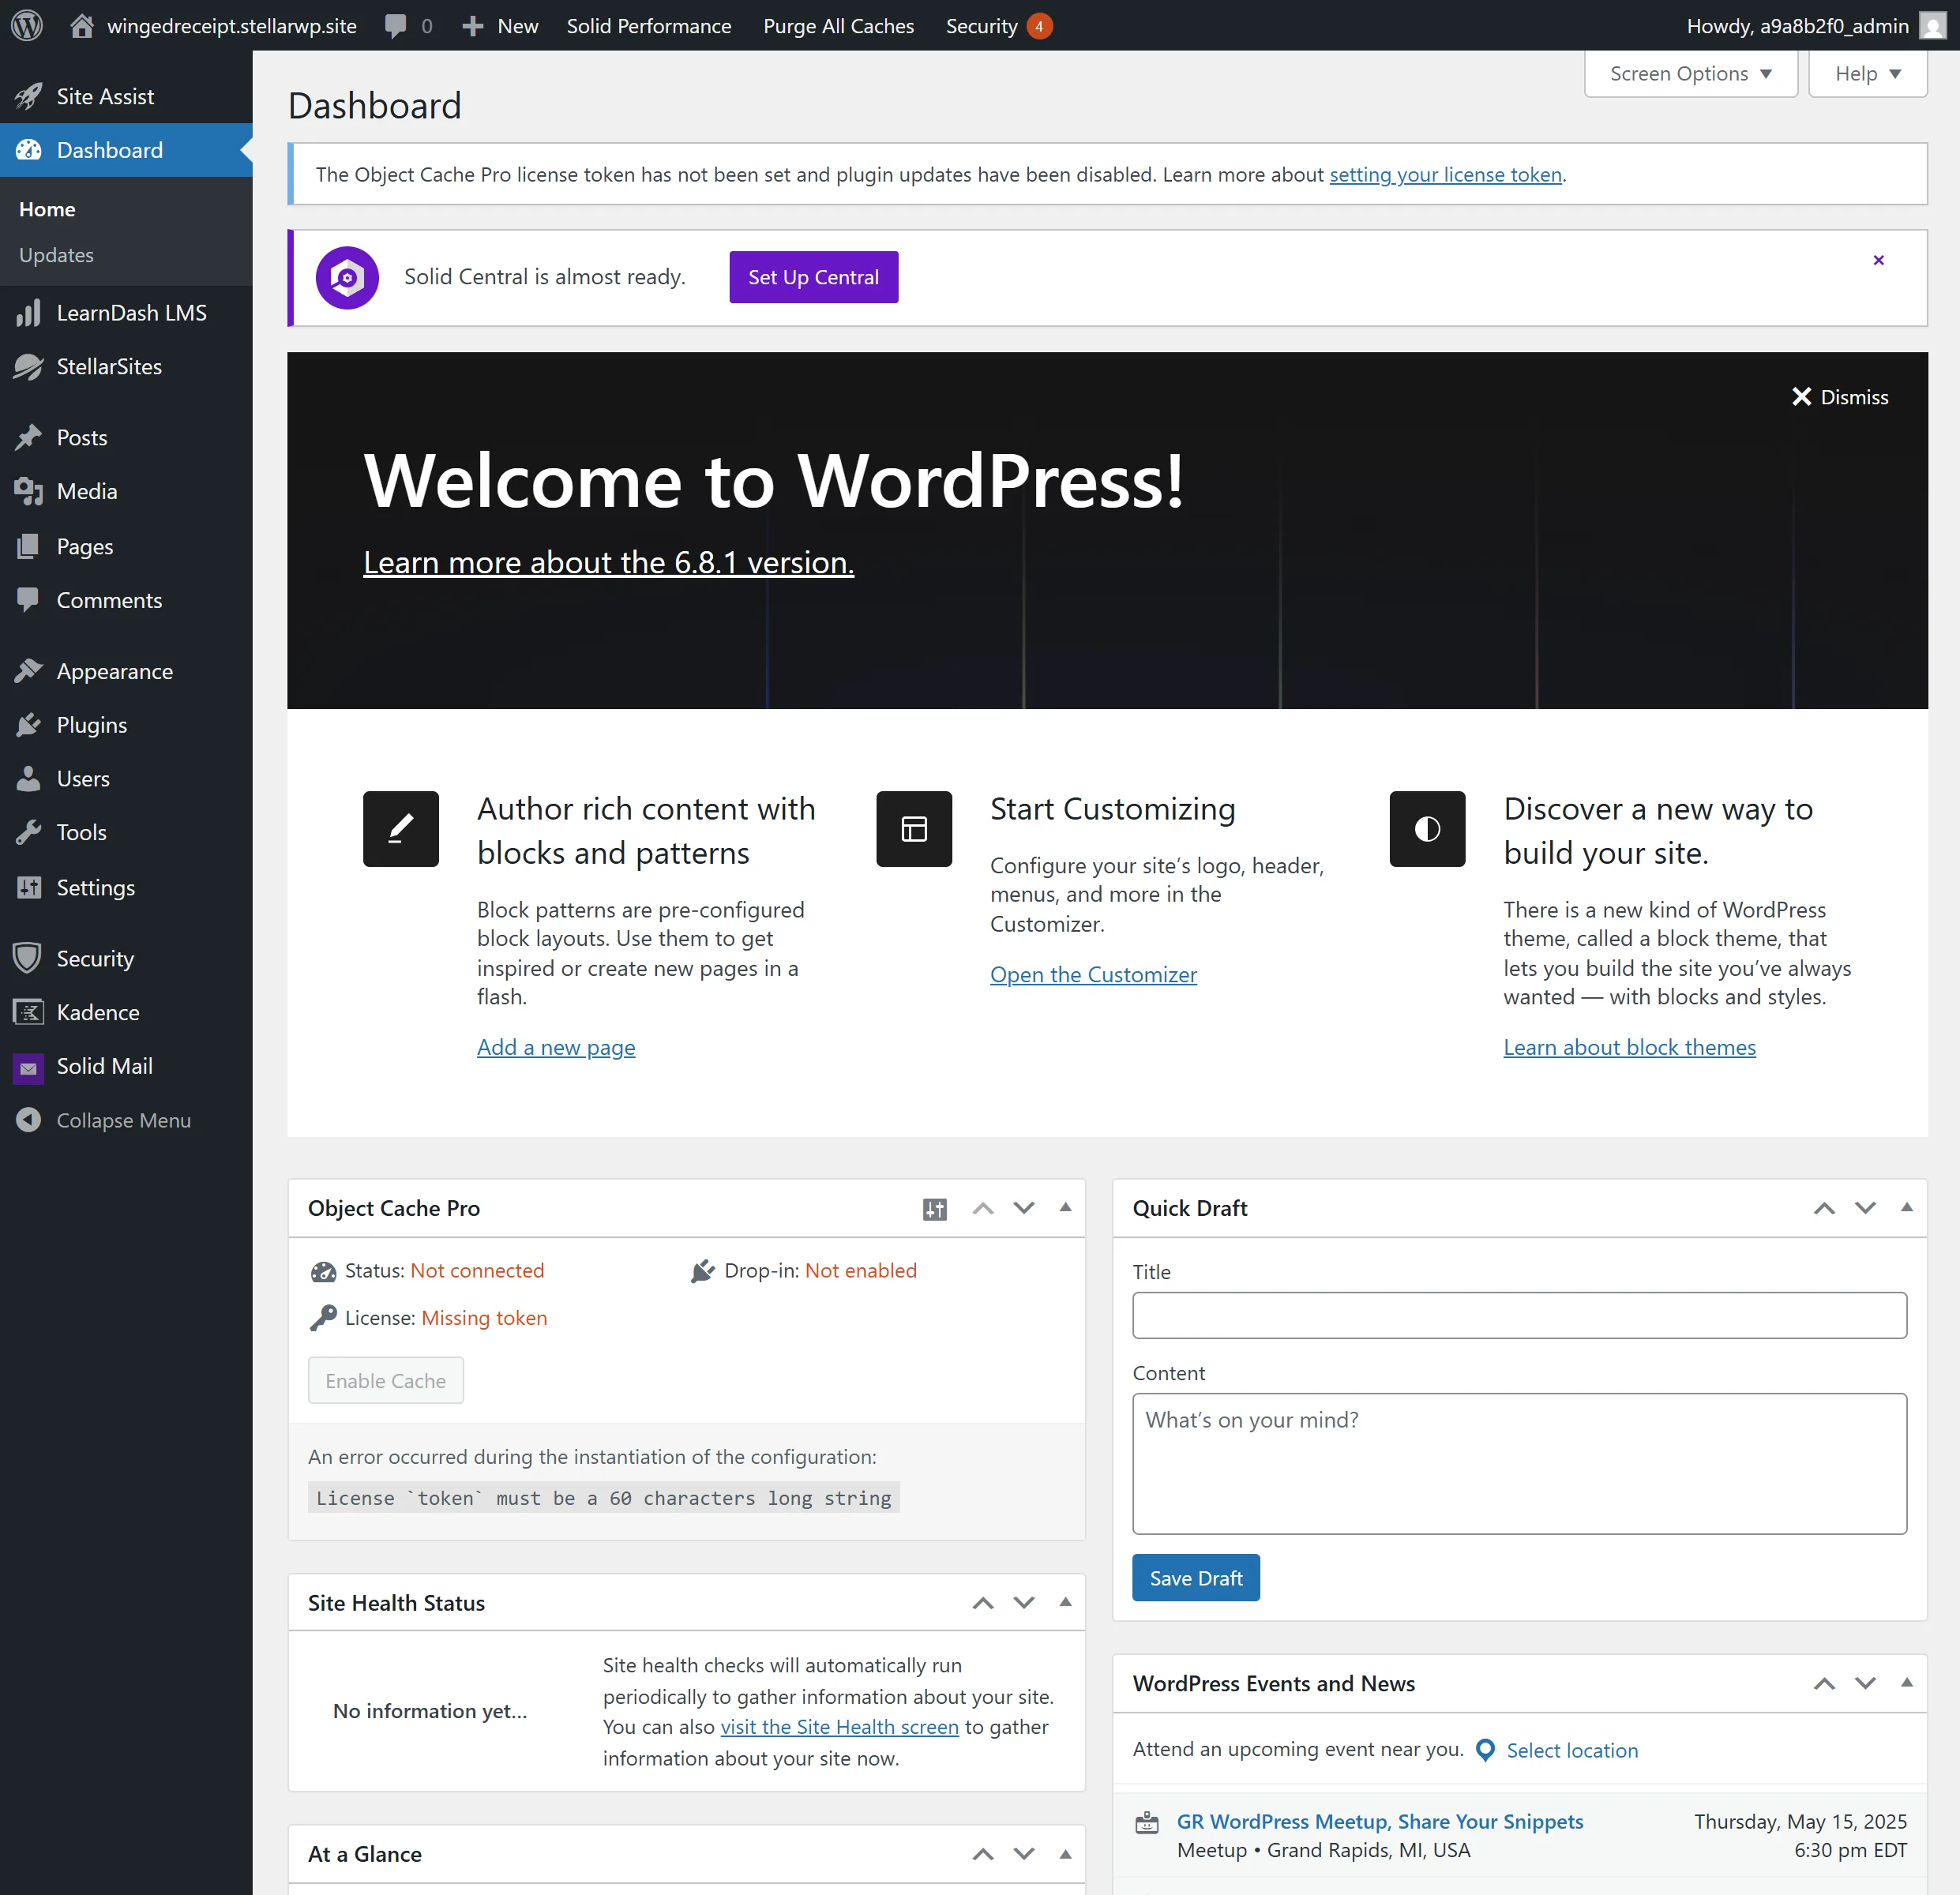Expand the Help dropdown
The width and height of the screenshot is (1960, 1895).
click(1866, 73)
